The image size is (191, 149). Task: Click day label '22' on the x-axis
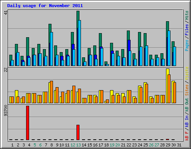point(129,145)
